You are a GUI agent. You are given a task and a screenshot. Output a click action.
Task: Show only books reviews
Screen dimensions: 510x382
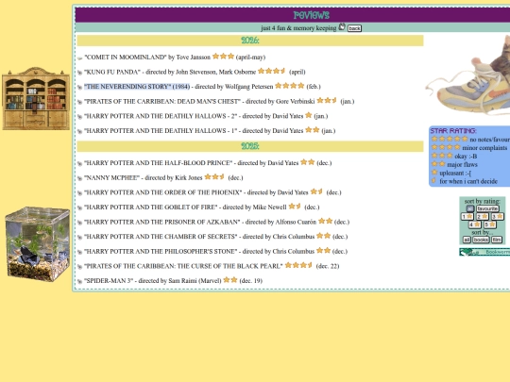[481, 240]
